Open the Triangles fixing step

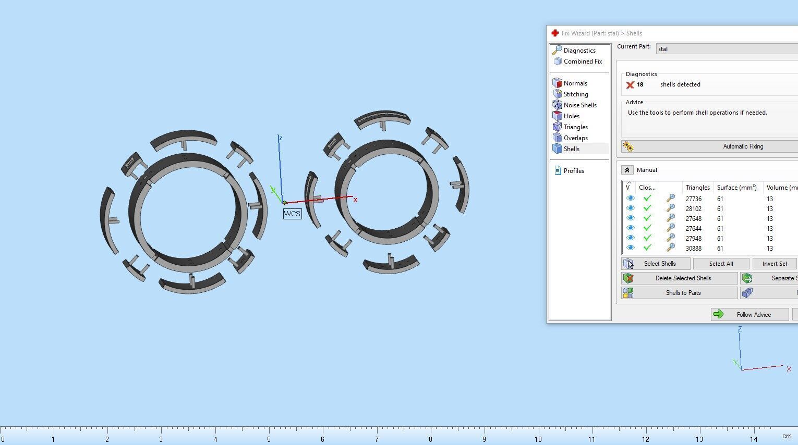(576, 127)
